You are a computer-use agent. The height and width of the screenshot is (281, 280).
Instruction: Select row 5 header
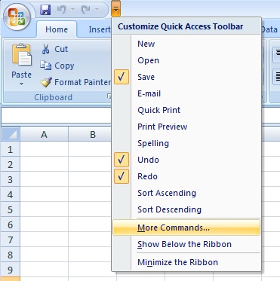point(11,209)
